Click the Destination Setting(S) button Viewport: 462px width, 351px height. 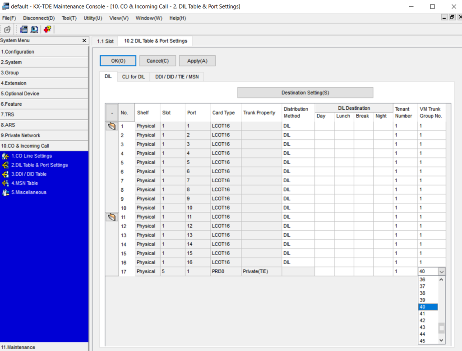(305, 93)
